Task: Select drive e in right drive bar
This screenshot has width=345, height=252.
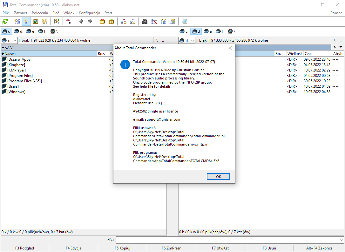Action: (208, 31)
